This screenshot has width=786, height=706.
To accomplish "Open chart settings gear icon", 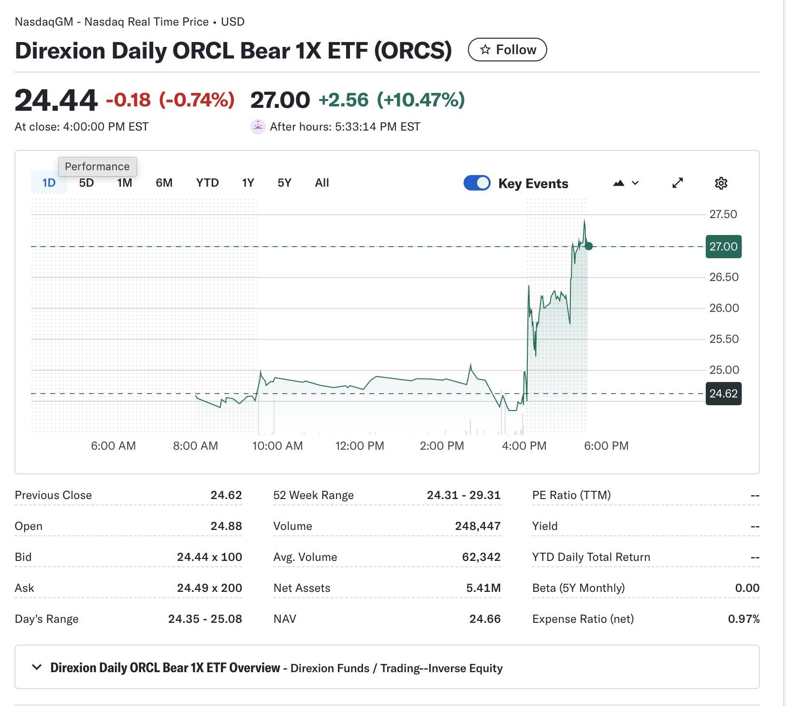I will 721,183.
